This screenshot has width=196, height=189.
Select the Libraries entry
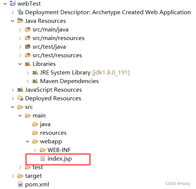(44, 64)
